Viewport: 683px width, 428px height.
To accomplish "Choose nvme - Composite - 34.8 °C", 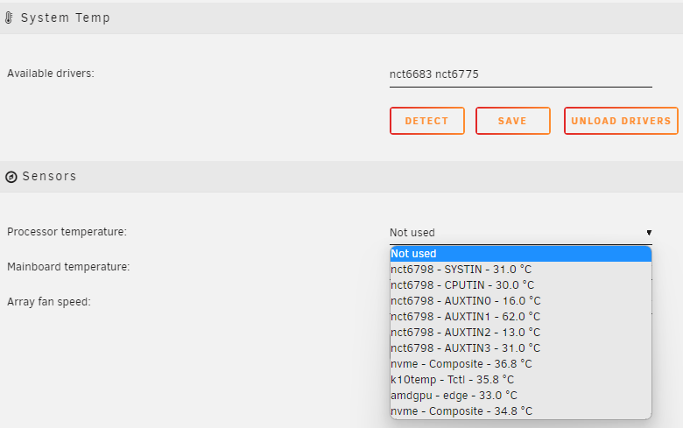I will (x=520, y=411).
